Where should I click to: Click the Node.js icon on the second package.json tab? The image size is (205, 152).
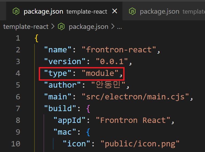(x=132, y=11)
